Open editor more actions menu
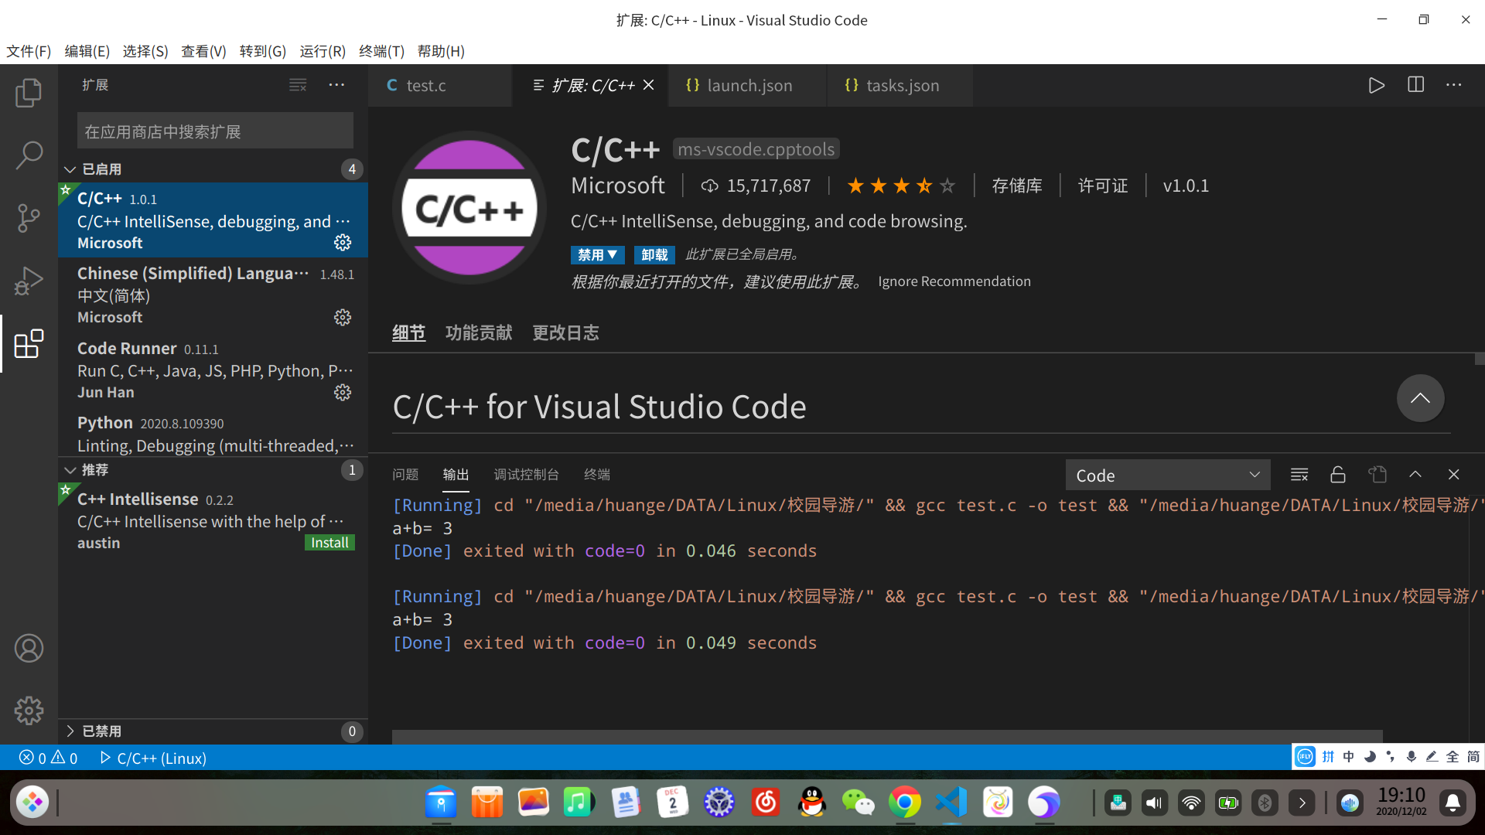This screenshot has height=835, width=1485. (1454, 85)
